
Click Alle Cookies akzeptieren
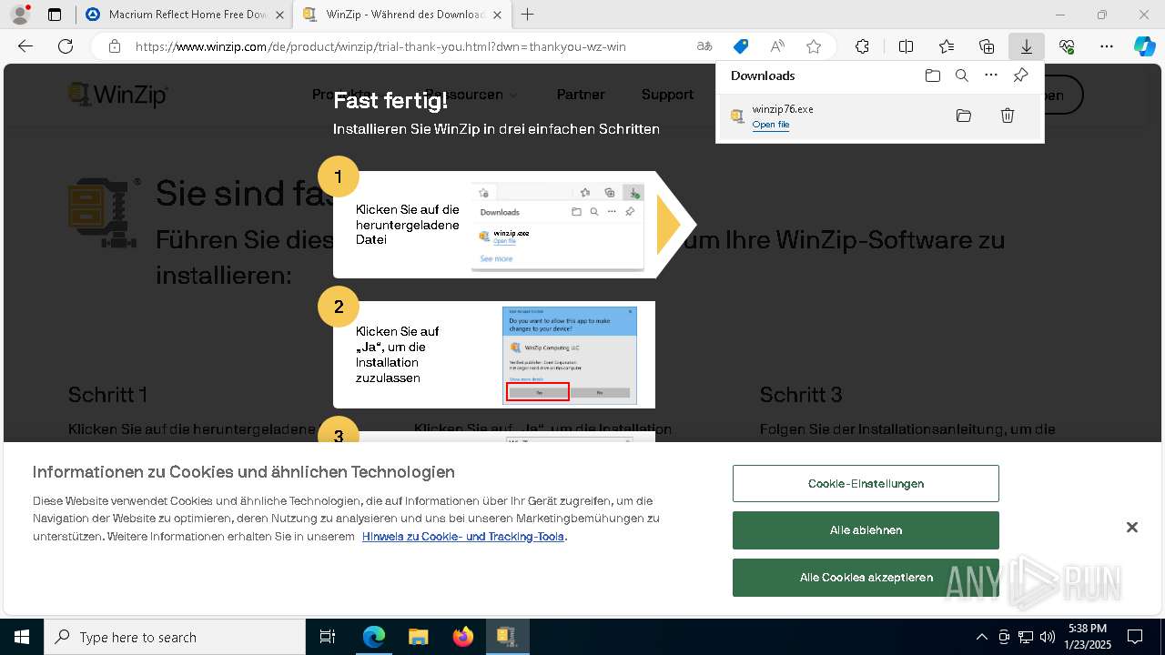tap(866, 578)
